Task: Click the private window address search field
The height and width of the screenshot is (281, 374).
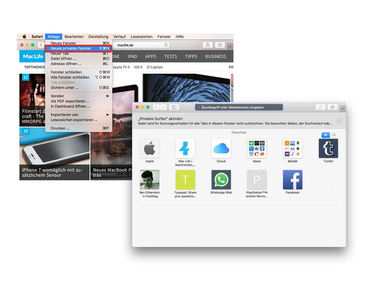Action: 239,107
